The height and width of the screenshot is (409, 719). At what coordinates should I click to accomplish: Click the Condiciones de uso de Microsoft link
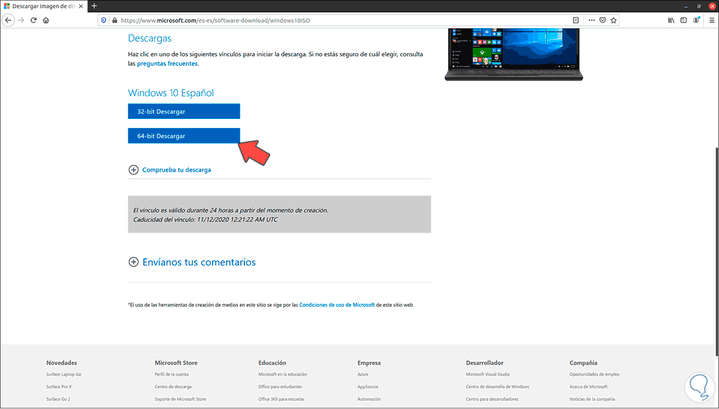pyautogui.click(x=337, y=304)
